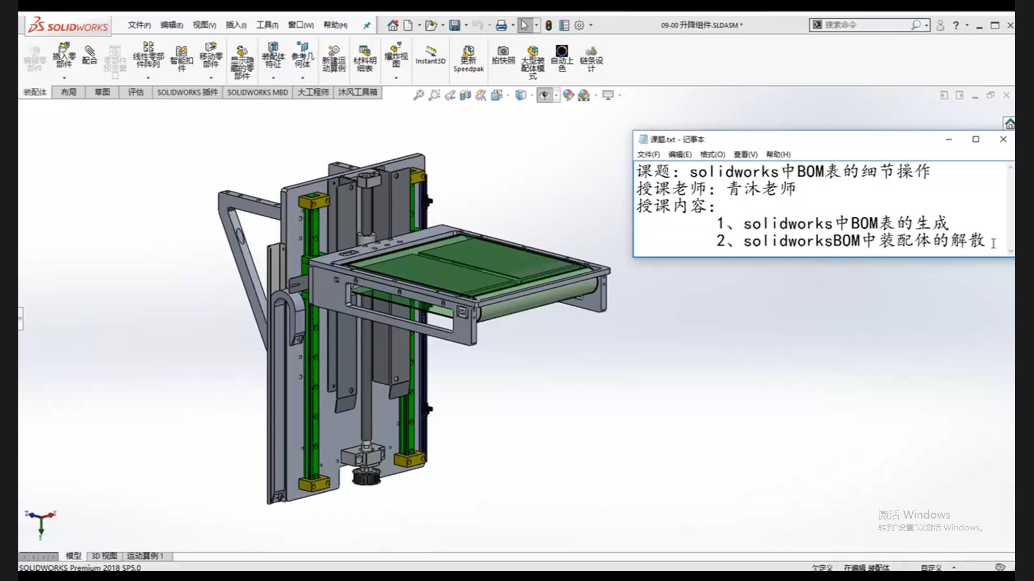Screen dimensions: 1034x581
Task: Open View Settings monitor dropdown
Action: click(620, 95)
